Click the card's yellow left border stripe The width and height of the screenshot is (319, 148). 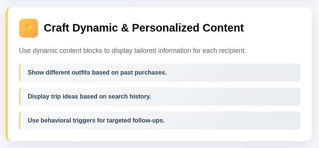7,74
